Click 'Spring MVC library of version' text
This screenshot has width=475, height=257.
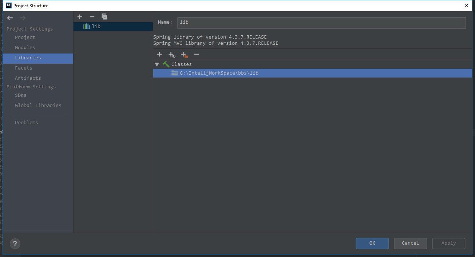click(x=195, y=43)
